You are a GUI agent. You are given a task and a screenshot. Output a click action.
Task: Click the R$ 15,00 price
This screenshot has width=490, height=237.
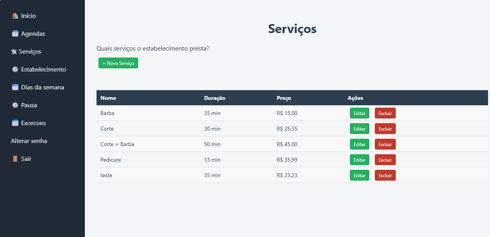pos(287,113)
